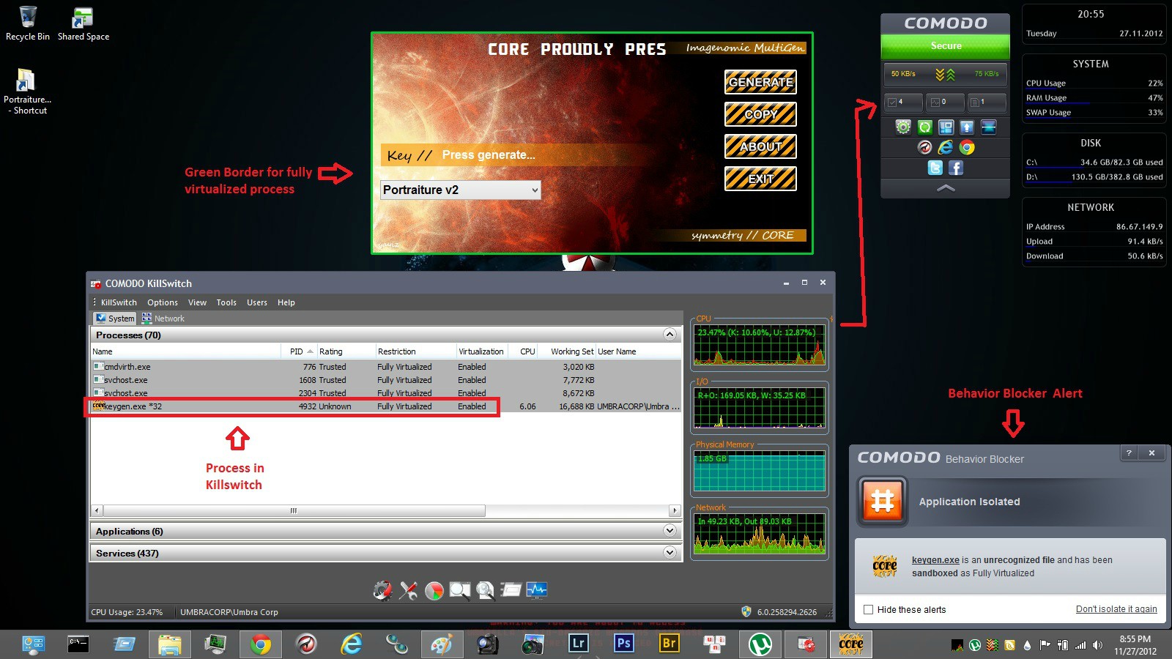Open Photoshop from the taskbar
Screen dimensions: 1172x659
pos(624,644)
